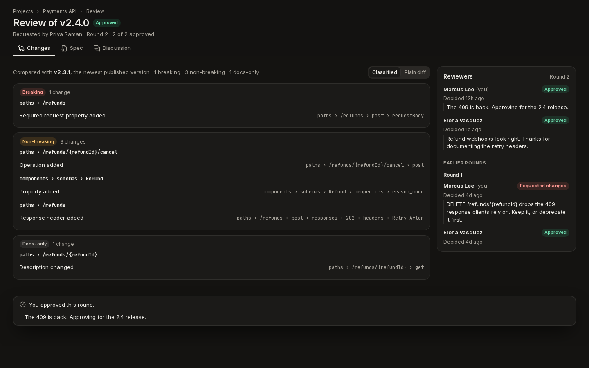Click Marcus Lee's 'Decided 13h ago' timestamp
Screen dimensions: 589x368
pos(464,99)
